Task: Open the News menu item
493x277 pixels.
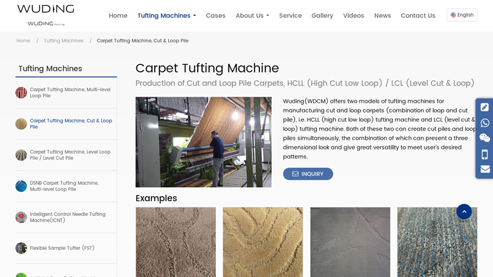Action: (382, 15)
